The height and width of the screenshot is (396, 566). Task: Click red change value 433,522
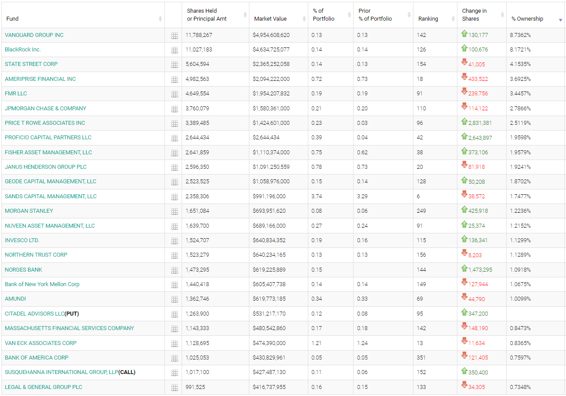(478, 79)
